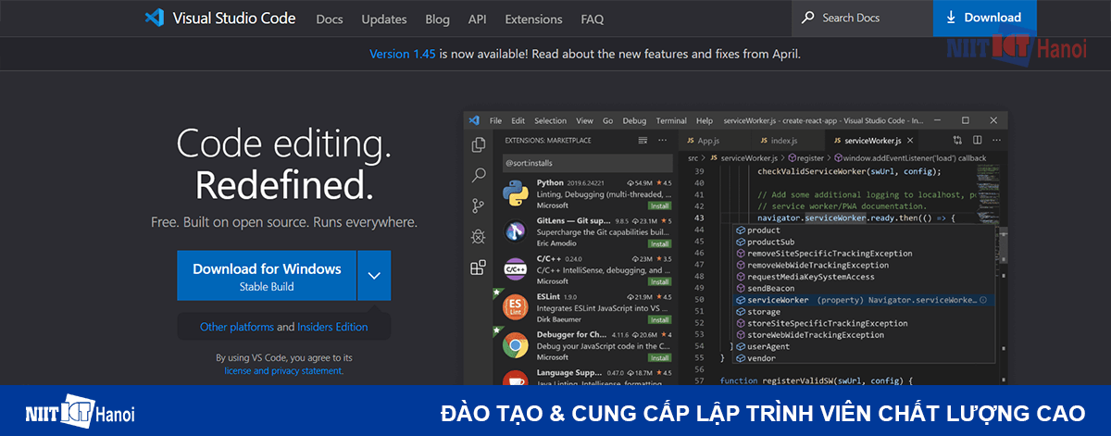Select the sendBeacon suggestion
The image size is (1111, 436).
[x=864, y=289]
